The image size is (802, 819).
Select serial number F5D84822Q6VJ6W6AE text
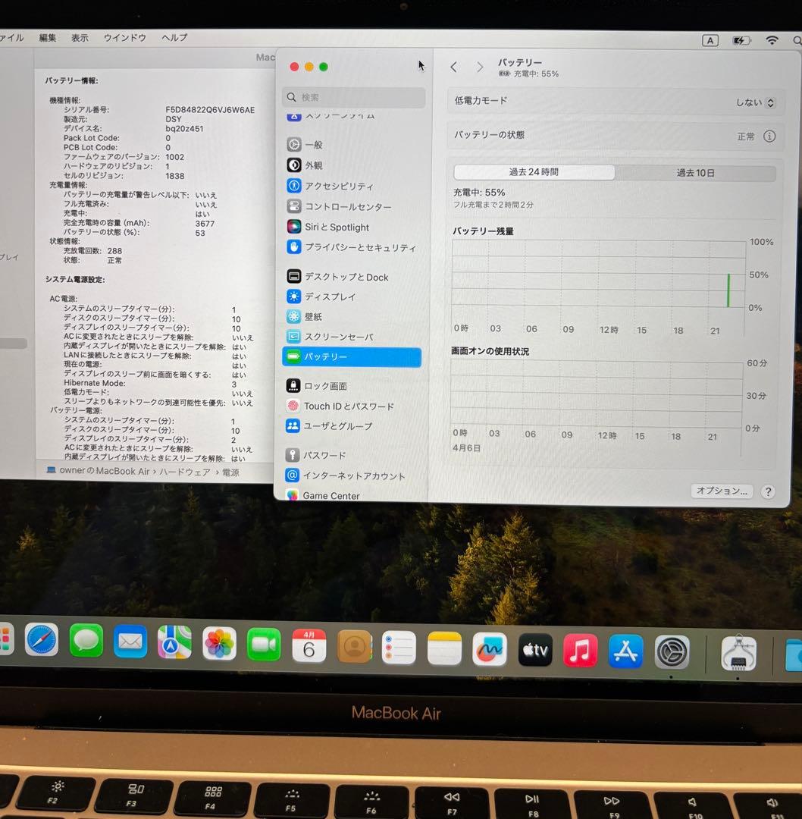pos(210,110)
